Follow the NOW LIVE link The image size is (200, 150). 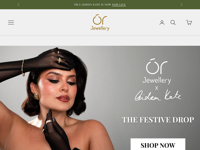(x=119, y=5)
